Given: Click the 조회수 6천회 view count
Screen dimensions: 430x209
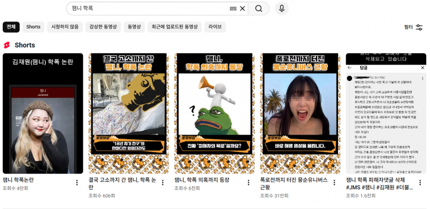Looking at the screenshot, I should tap(187, 189).
